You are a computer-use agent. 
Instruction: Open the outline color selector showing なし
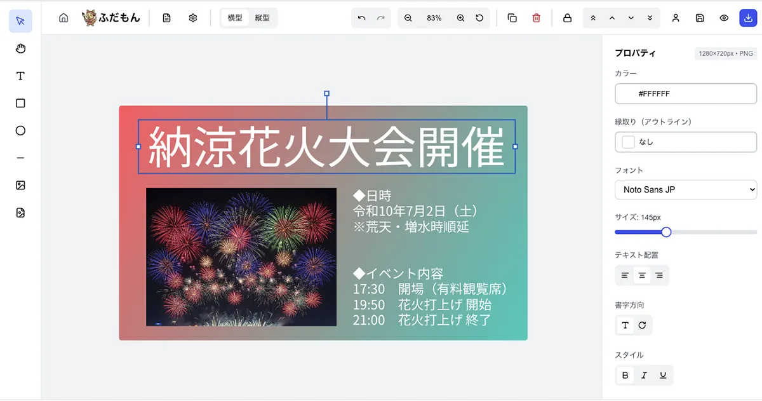686,142
